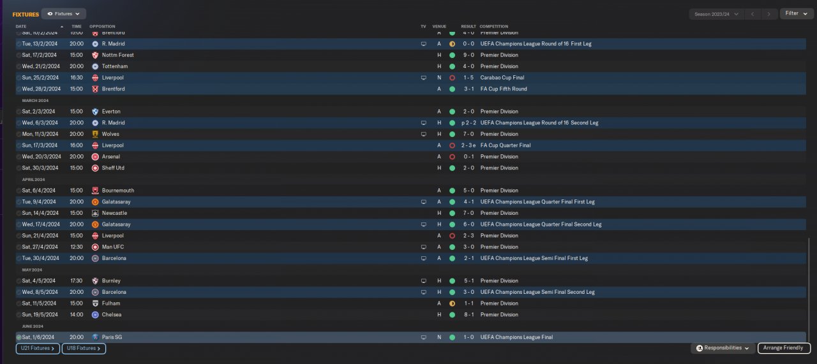This screenshot has width=817, height=364.
Task: Click TV icon for Carabao Cup Final
Action: [423, 78]
